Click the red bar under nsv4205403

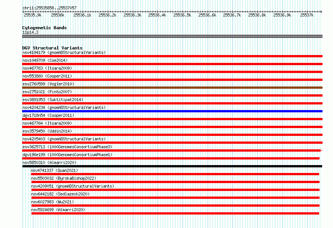point(172,143)
